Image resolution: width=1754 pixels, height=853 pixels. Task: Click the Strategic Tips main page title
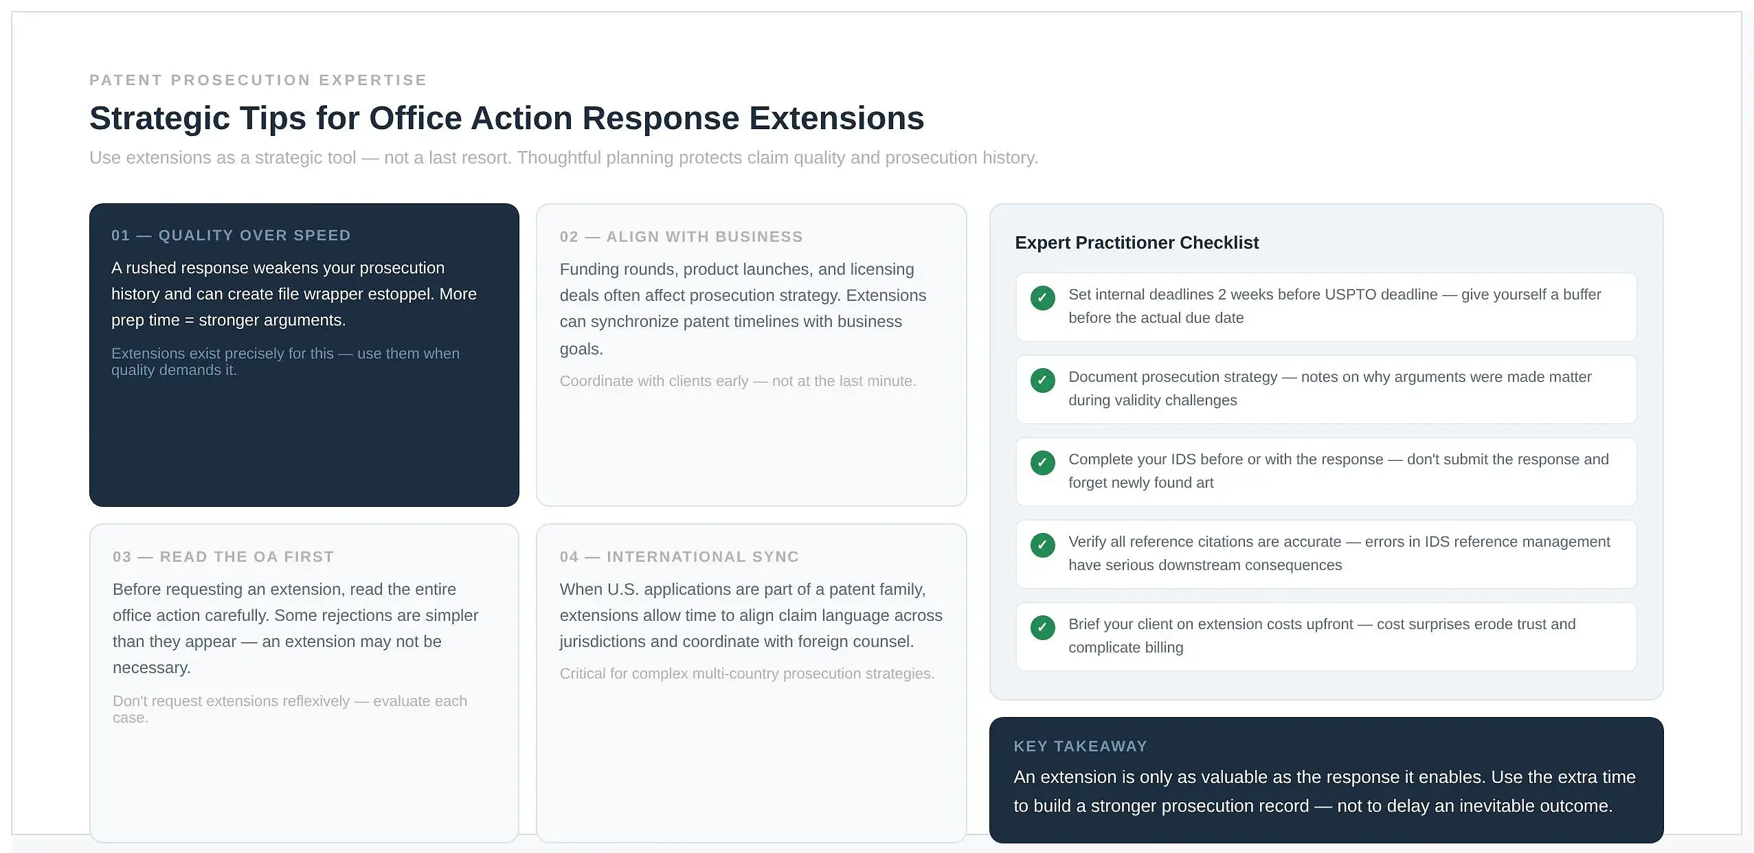506,118
